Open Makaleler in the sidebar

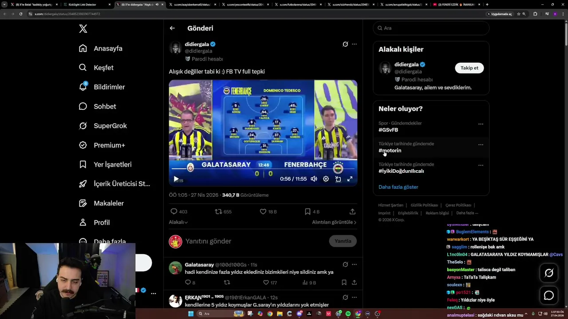[x=101, y=203]
